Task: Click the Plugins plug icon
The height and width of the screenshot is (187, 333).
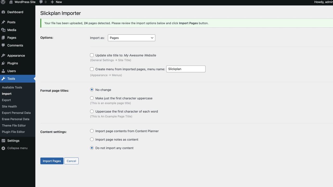Action: pyautogui.click(x=3, y=63)
